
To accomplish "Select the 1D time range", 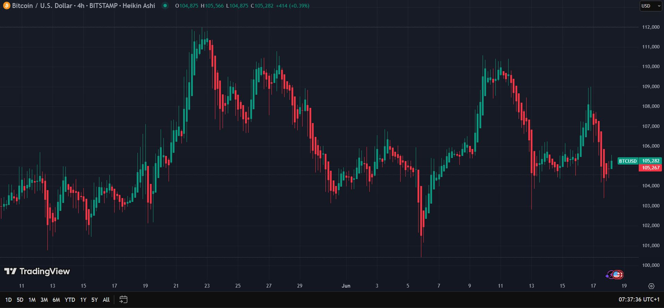I will point(8,300).
